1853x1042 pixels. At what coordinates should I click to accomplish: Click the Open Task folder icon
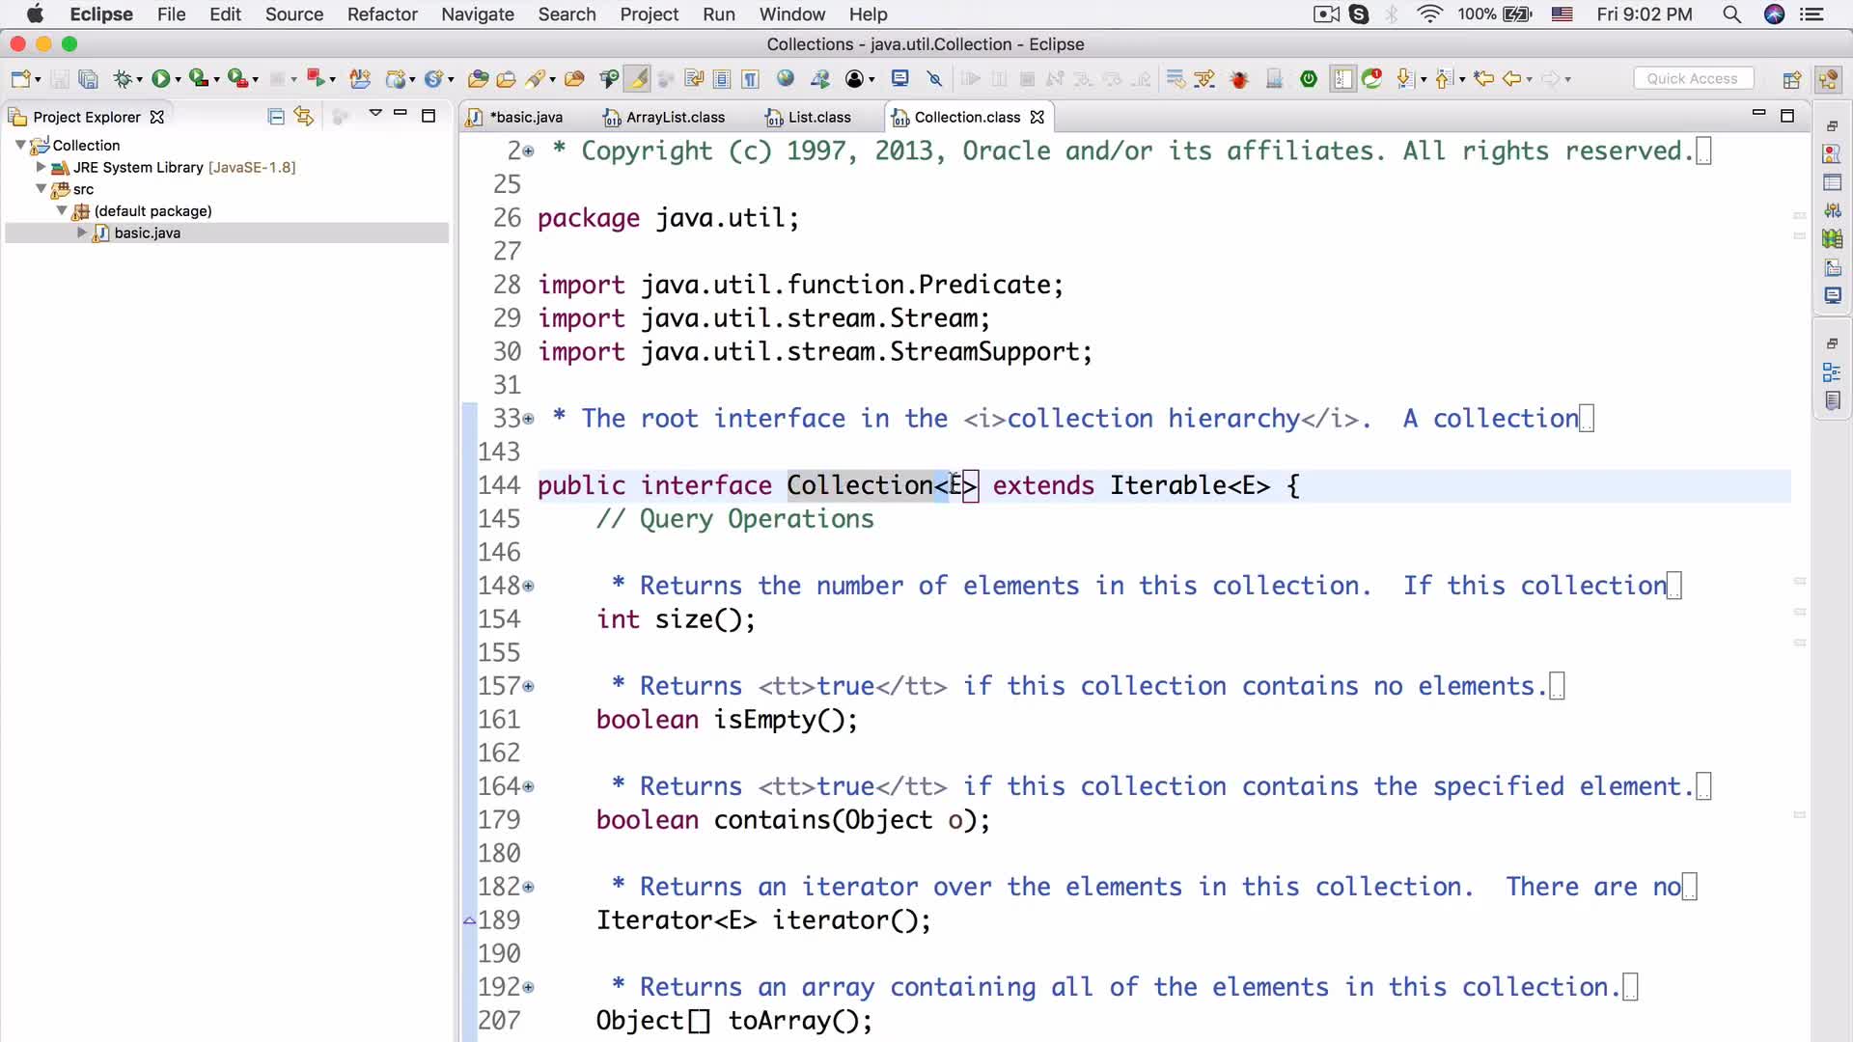pyautogui.click(x=506, y=79)
